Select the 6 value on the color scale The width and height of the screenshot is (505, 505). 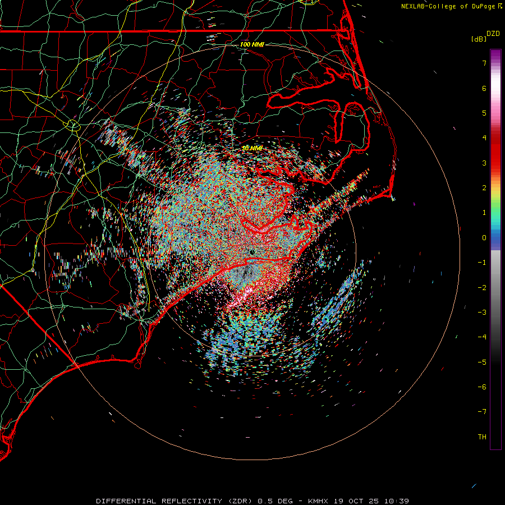click(x=484, y=88)
